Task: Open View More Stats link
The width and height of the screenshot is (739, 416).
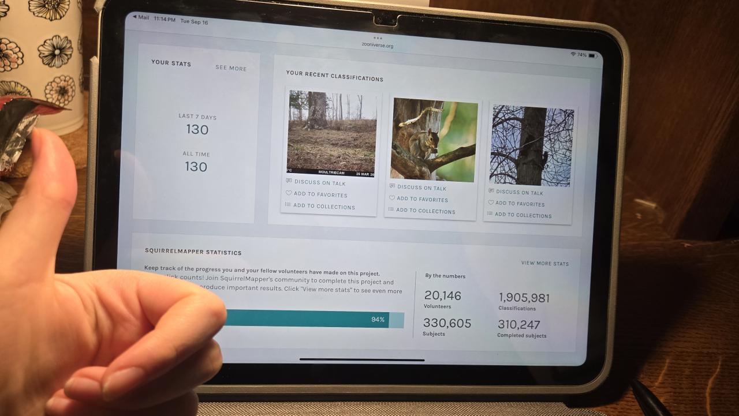Action: 545,263
